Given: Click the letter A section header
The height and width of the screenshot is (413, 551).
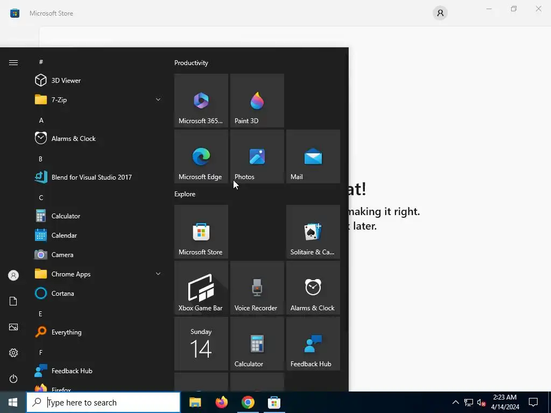Looking at the screenshot, I should (x=41, y=120).
